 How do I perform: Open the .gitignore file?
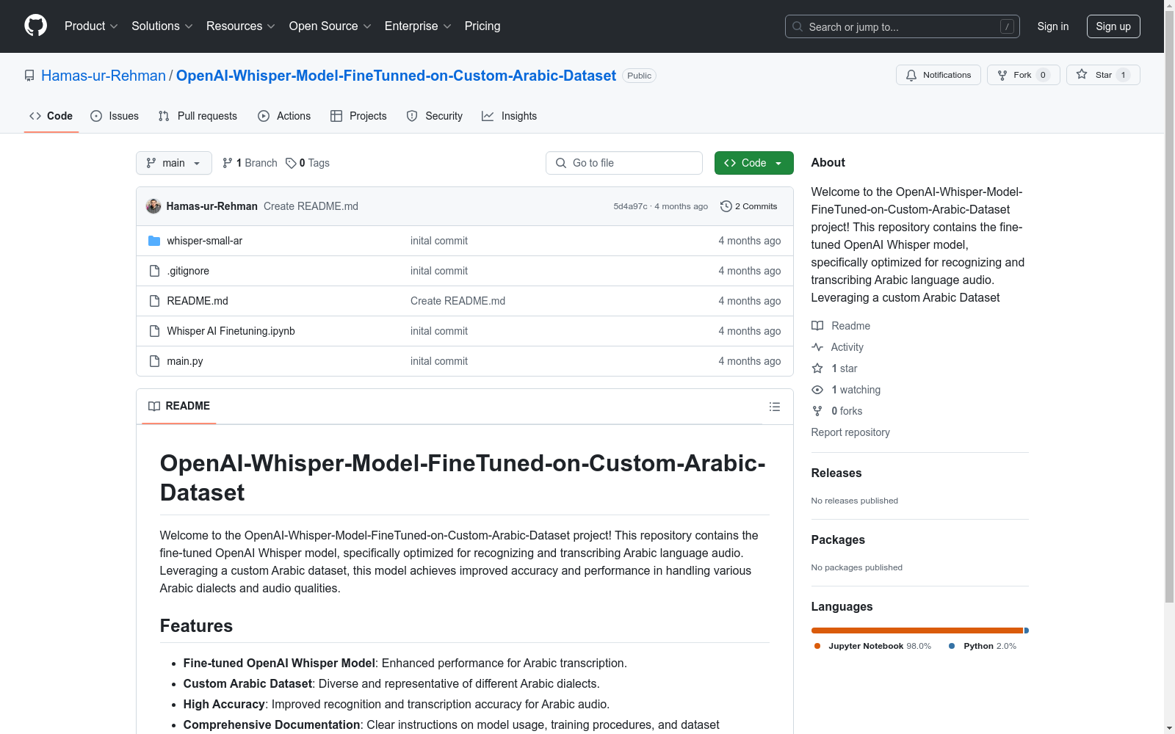click(x=188, y=271)
